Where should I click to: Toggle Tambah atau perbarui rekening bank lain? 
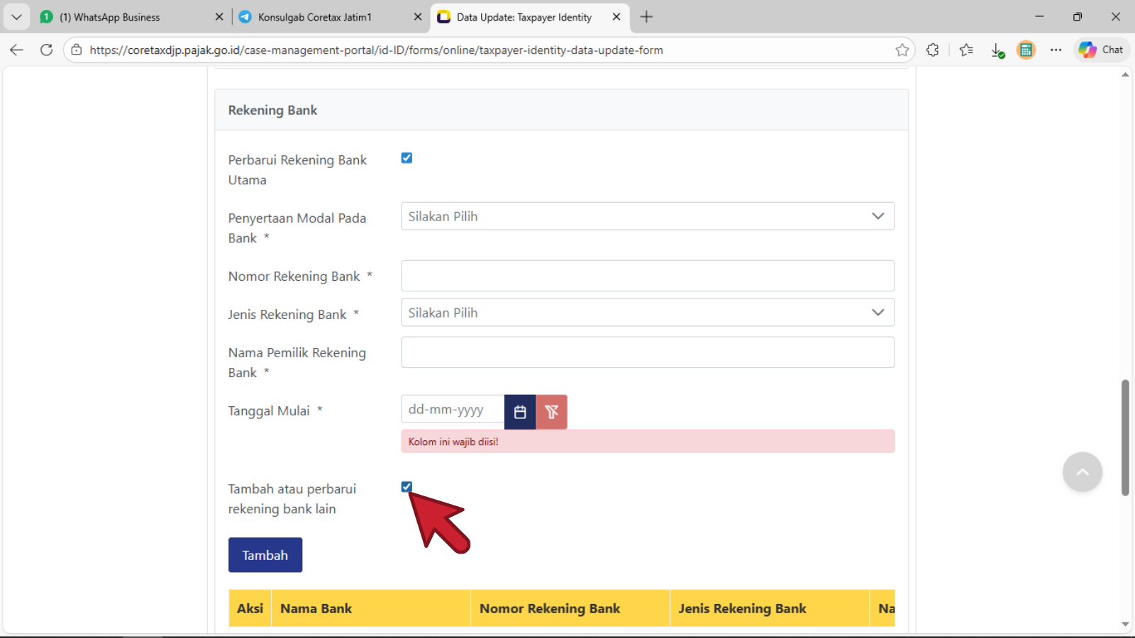(406, 487)
